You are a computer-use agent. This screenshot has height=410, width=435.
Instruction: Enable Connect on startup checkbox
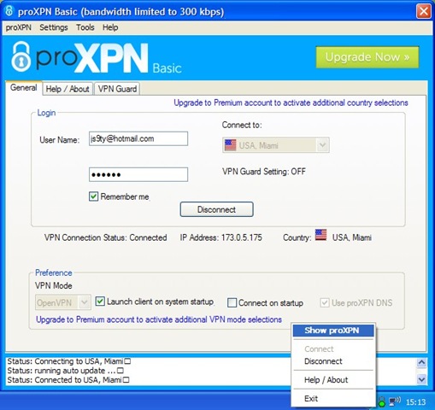[232, 302]
